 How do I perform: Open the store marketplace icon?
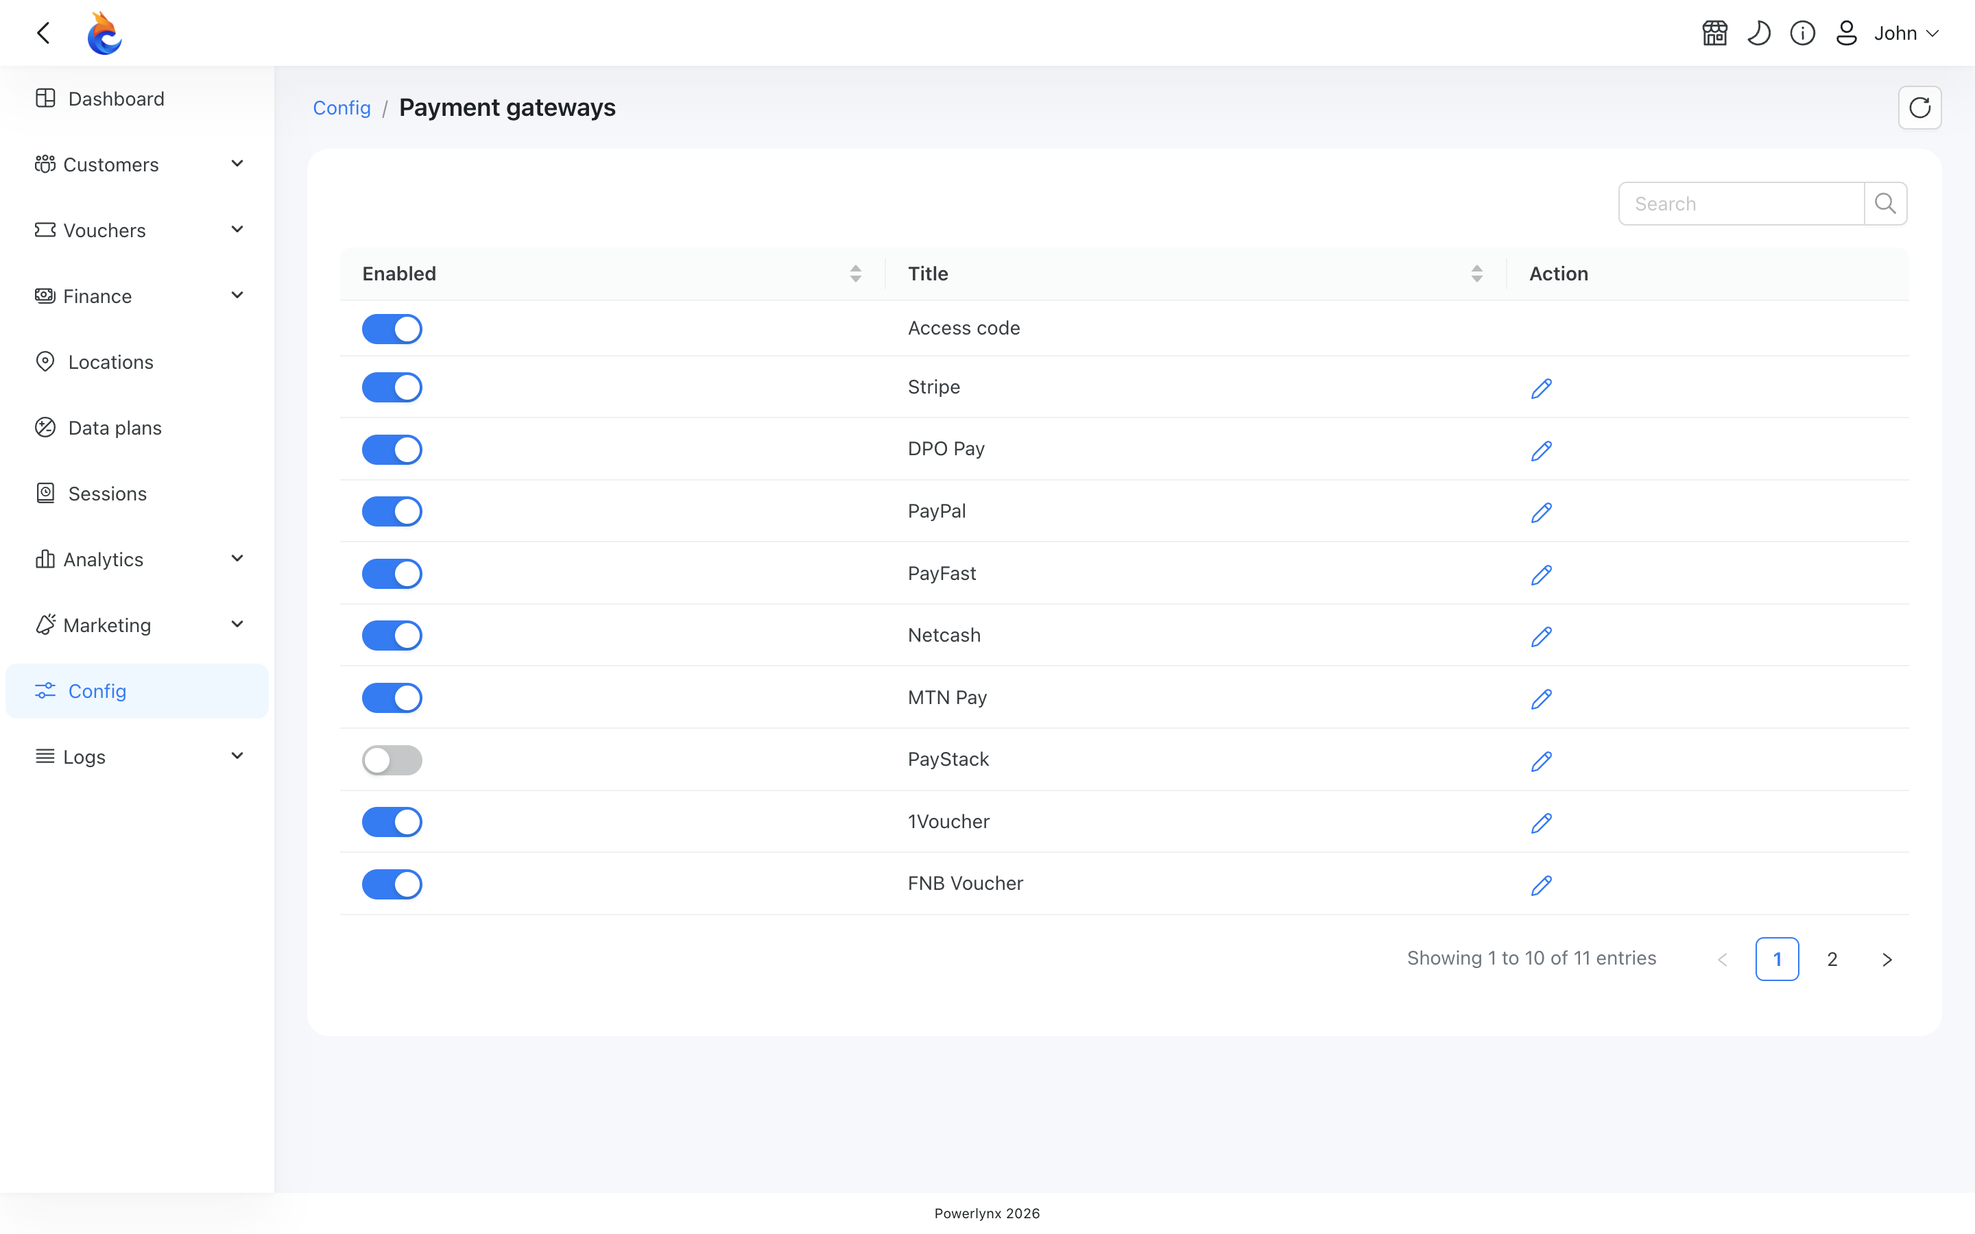1714,33
